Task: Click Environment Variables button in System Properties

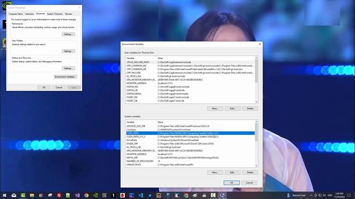Action: click(65, 77)
